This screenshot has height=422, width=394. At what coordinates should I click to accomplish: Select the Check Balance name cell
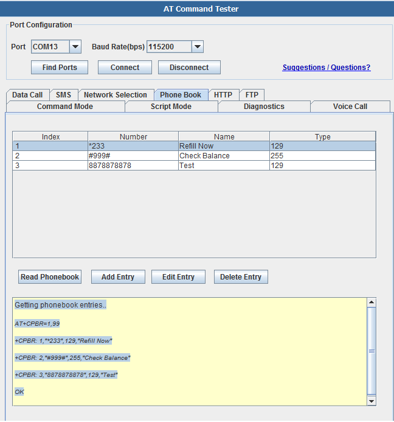coord(224,156)
